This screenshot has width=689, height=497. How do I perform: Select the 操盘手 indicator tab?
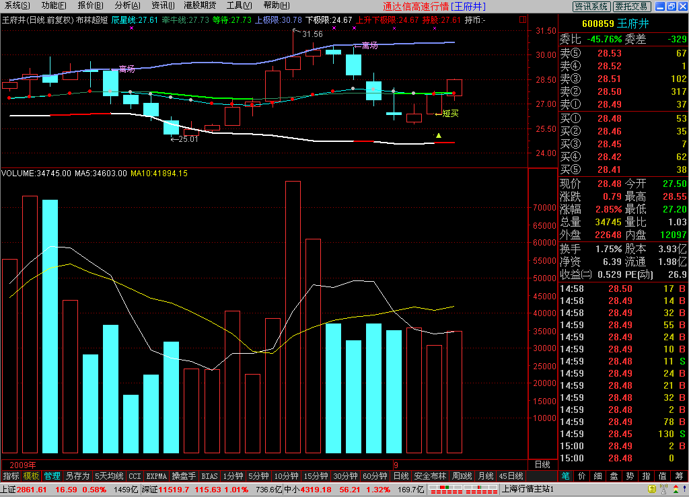(x=184, y=476)
